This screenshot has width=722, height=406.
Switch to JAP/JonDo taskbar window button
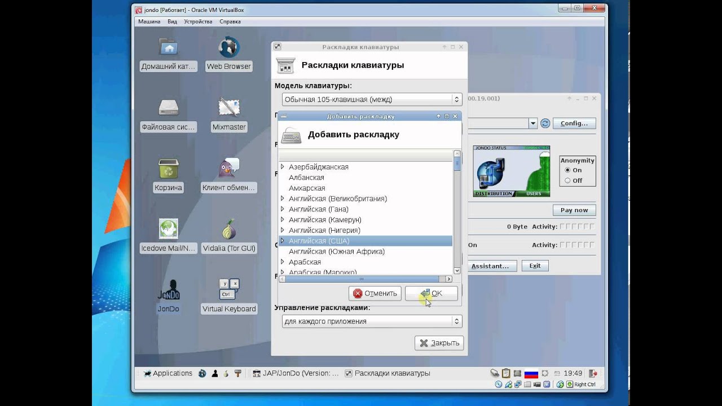pos(296,373)
